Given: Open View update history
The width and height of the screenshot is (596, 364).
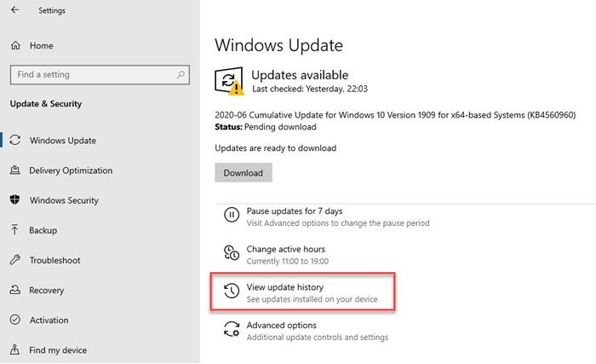Looking at the screenshot, I should coord(284,287).
